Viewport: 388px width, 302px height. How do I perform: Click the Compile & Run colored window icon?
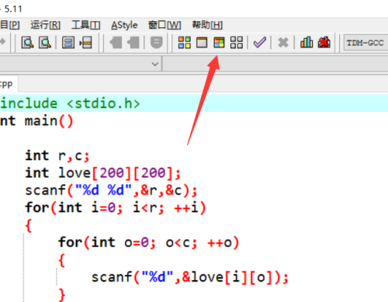pos(219,43)
